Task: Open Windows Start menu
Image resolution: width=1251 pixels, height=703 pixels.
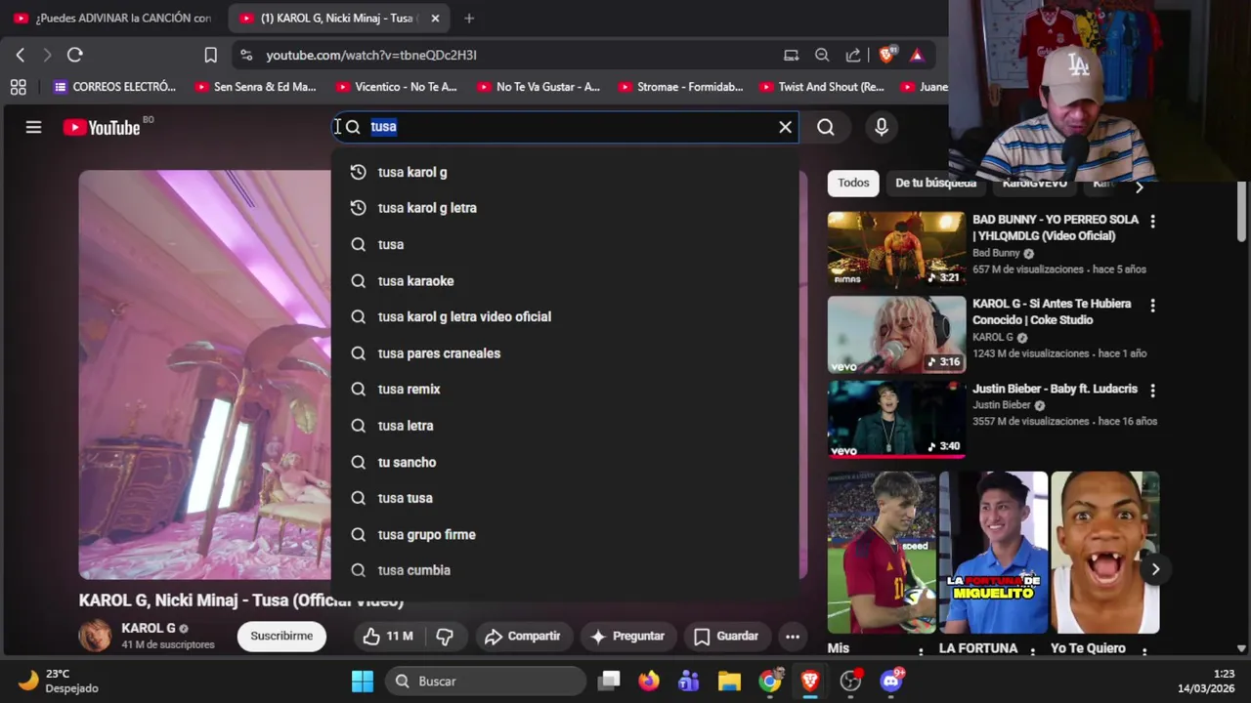Action: [x=363, y=682]
